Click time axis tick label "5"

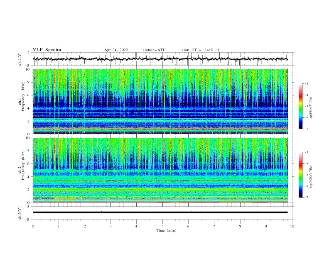[162, 226]
